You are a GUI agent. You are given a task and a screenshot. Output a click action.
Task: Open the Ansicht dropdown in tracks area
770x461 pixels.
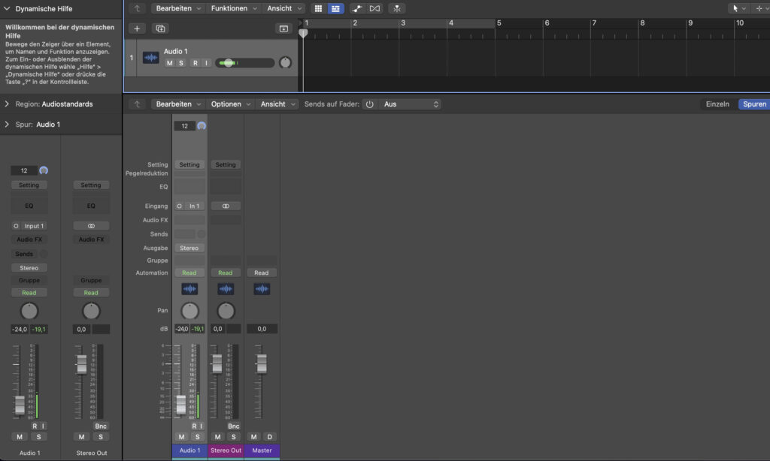pyautogui.click(x=284, y=8)
